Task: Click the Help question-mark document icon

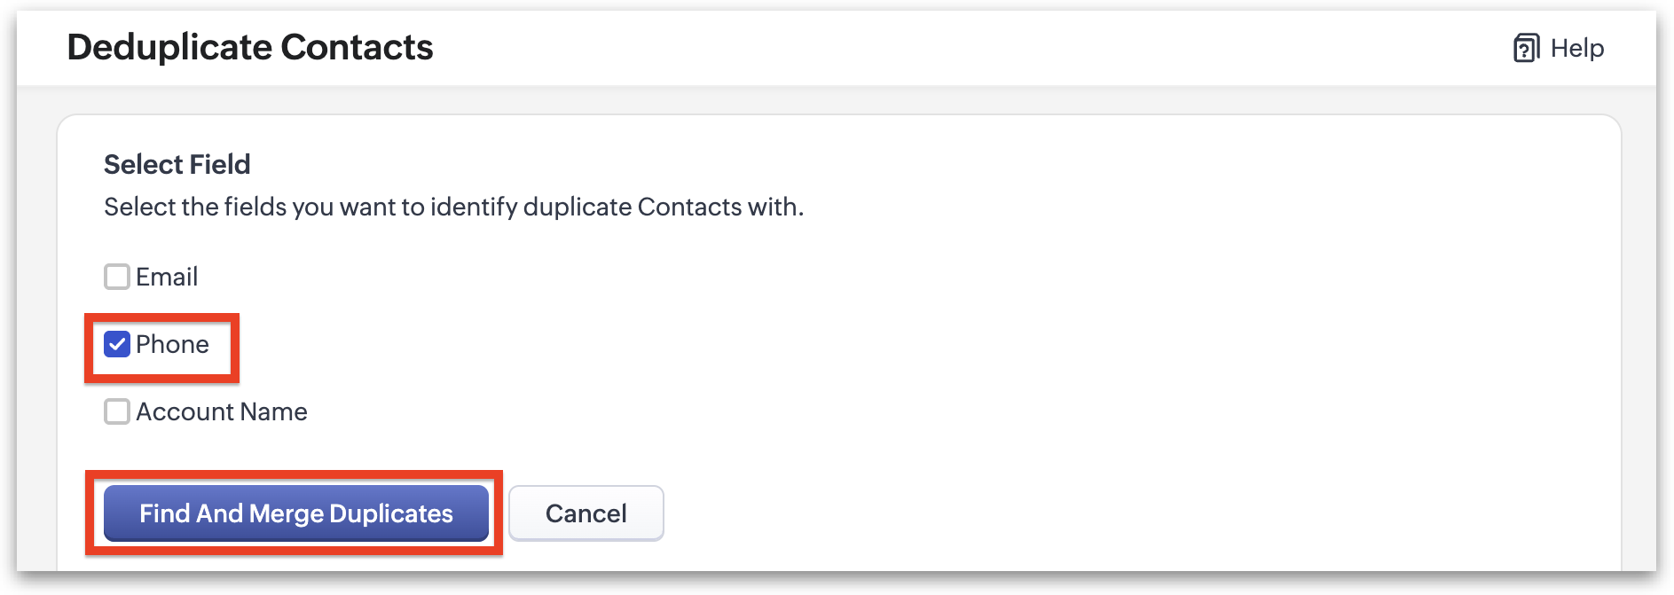Action: (x=1526, y=48)
